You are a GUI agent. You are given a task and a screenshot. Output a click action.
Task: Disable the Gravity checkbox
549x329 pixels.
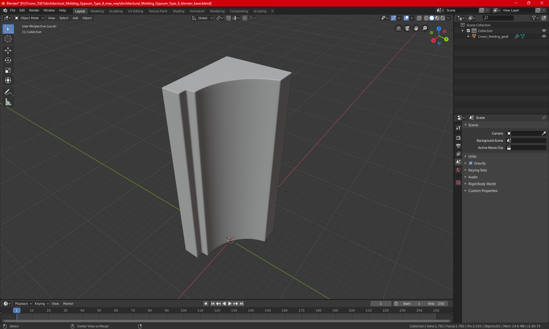click(x=471, y=163)
